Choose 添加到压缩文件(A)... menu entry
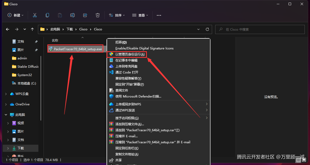This screenshot has width=310, height=165. point(130,124)
